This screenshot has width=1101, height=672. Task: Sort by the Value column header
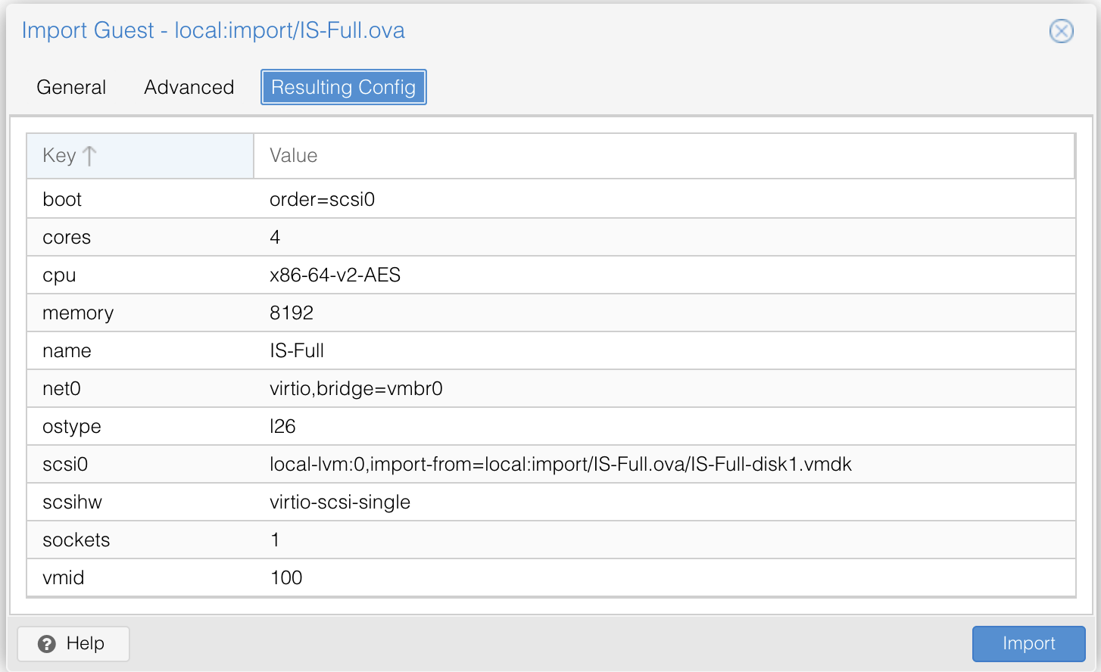tap(664, 156)
